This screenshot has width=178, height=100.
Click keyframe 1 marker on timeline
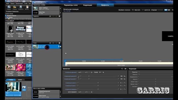(x=65, y=61)
